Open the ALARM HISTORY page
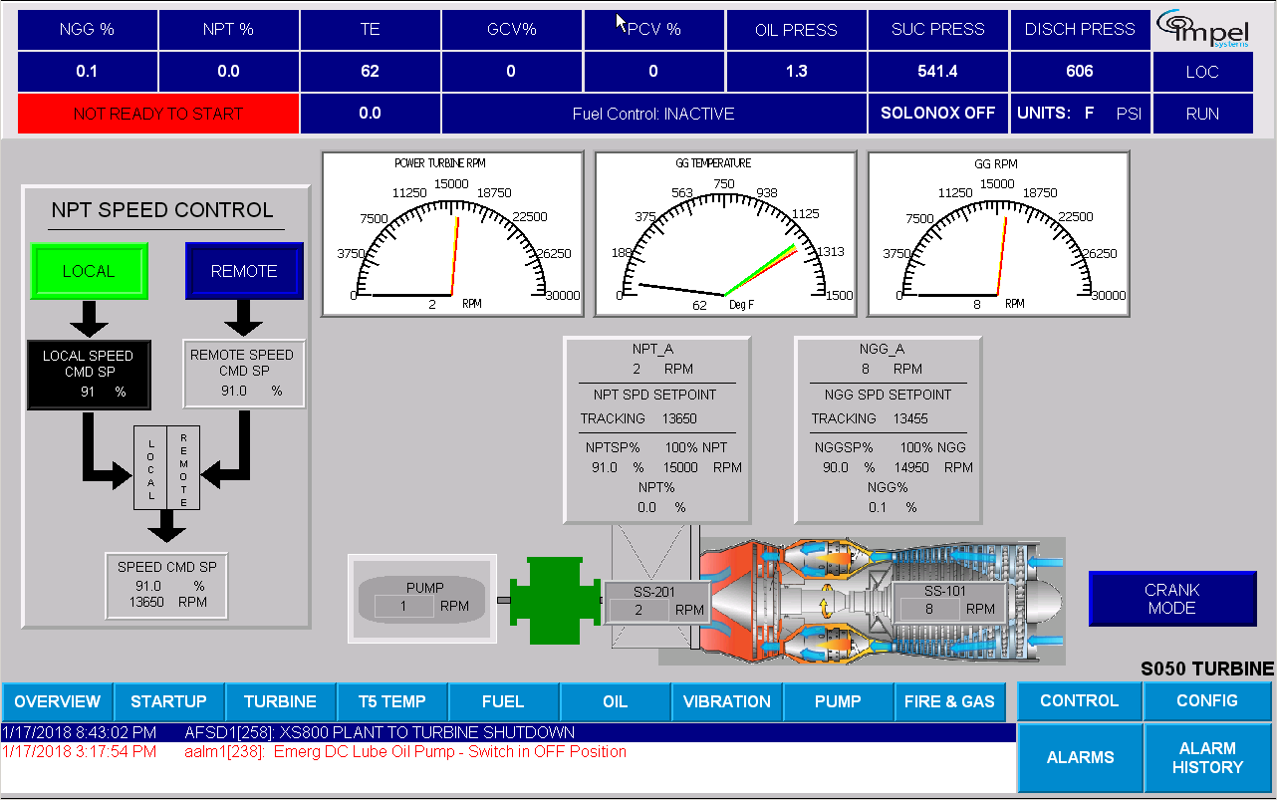The height and width of the screenshot is (800, 1277). coord(1207,757)
